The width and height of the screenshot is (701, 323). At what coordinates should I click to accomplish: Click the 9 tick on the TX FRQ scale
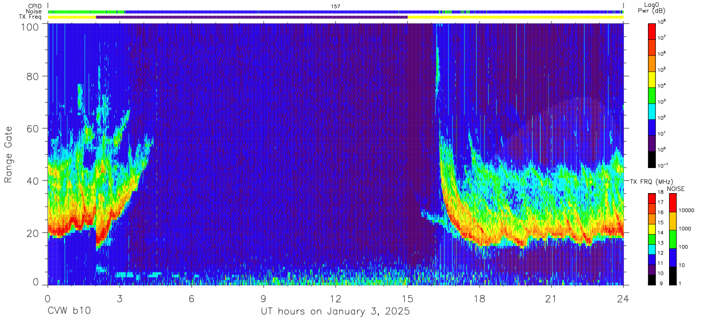click(660, 284)
